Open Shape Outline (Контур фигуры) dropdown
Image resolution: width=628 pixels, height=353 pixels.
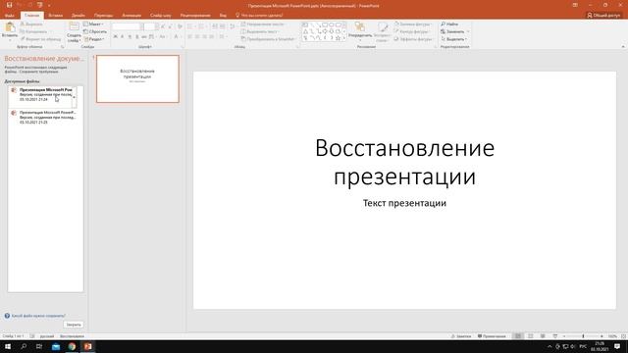click(x=412, y=31)
